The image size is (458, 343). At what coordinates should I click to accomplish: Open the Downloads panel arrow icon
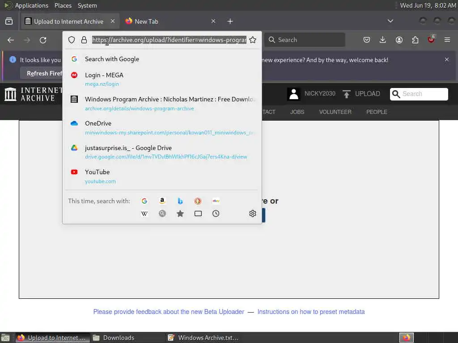(383, 40)
